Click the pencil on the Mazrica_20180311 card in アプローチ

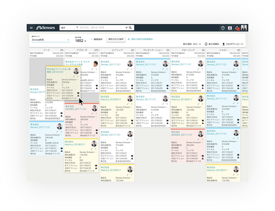(92, 149)
